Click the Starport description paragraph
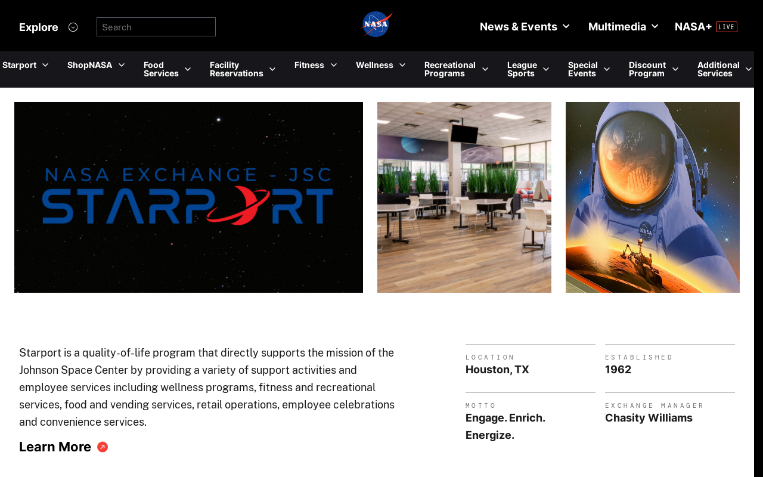The height and width of the screenshot is (477, 763). point(207,388)
